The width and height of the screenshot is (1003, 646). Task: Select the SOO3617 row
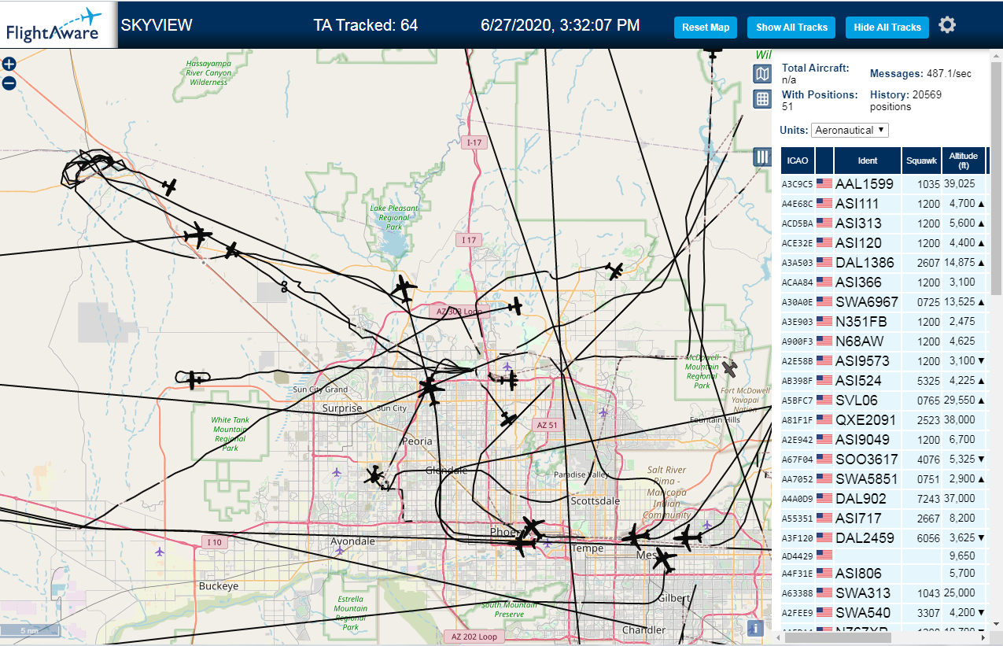click(x=884, y=459)
